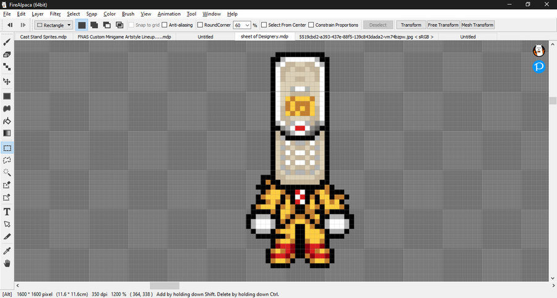Switch to FNAS Custom Minigame Artstyle Lineup tab
The image size is (557, 298).
click(x=124, y=36)
